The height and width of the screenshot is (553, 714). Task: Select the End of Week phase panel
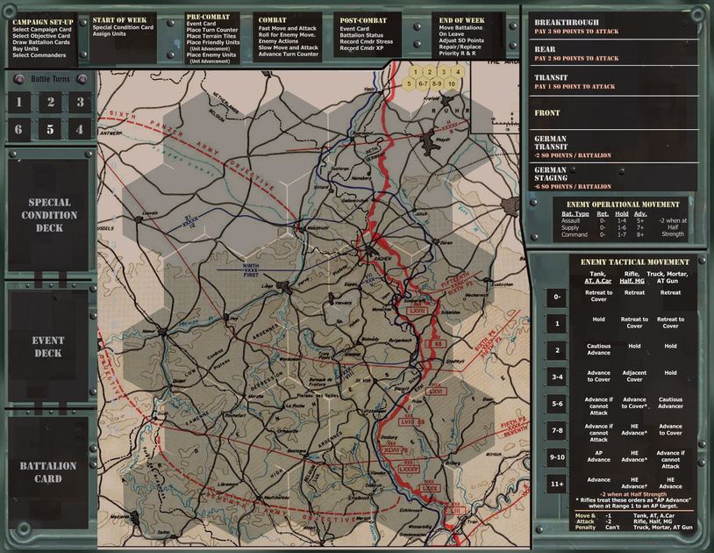pyautogui.click(x=473, y=37)
